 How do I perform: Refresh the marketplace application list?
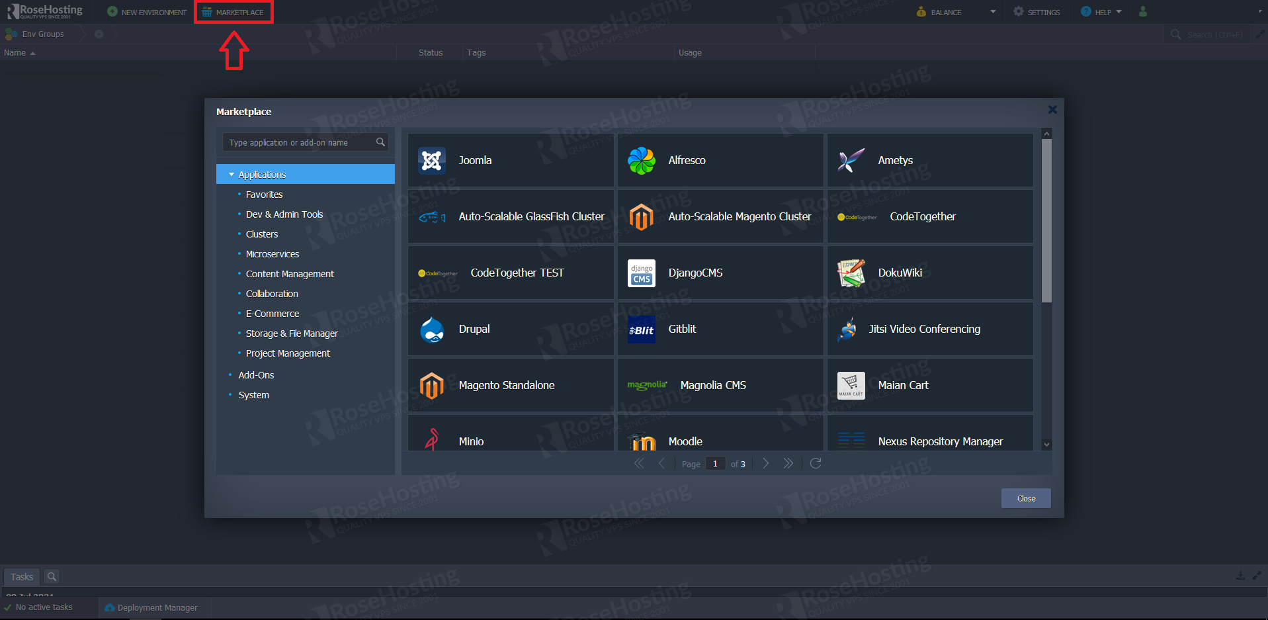(x=816, y=463)
